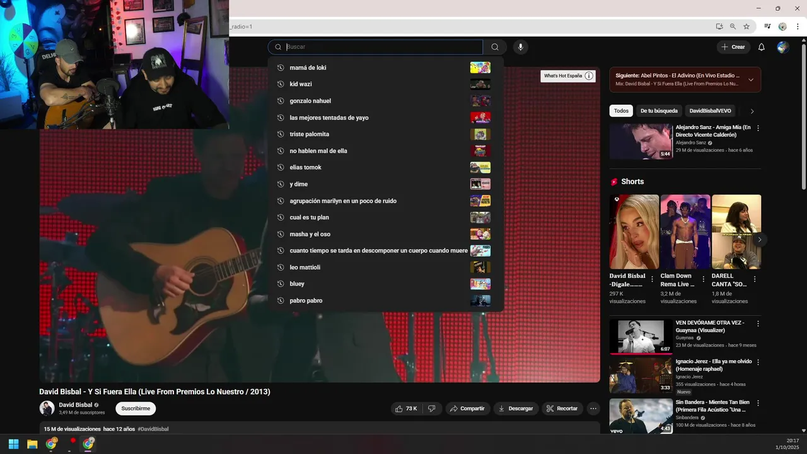This screenshot has height=454, width=807.
Task: Click Descargar button
Action: point(516,409)
